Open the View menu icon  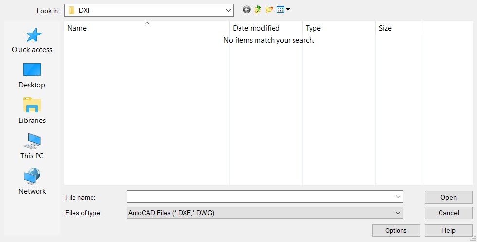(x=283, y=10)
